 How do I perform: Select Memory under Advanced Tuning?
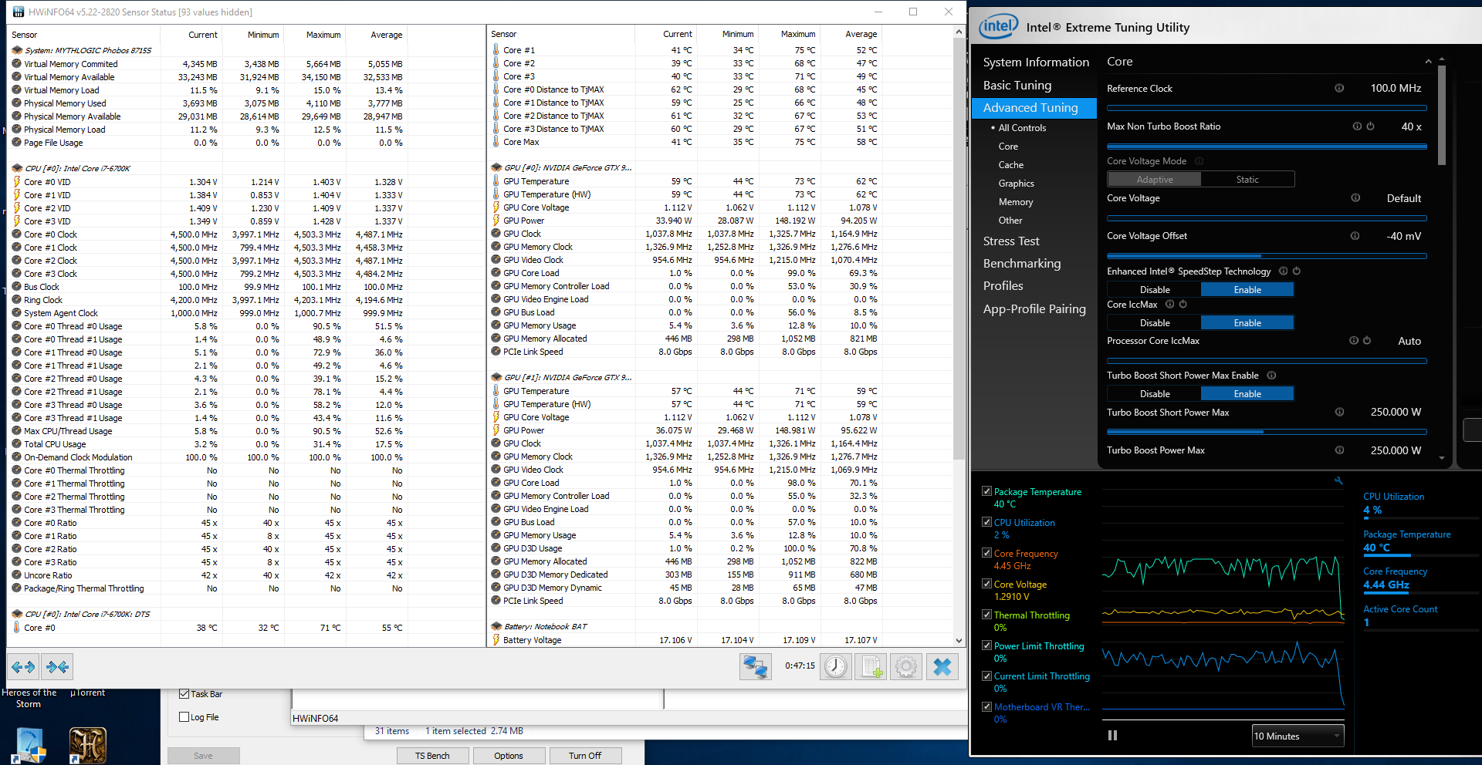coord(1016,202)
